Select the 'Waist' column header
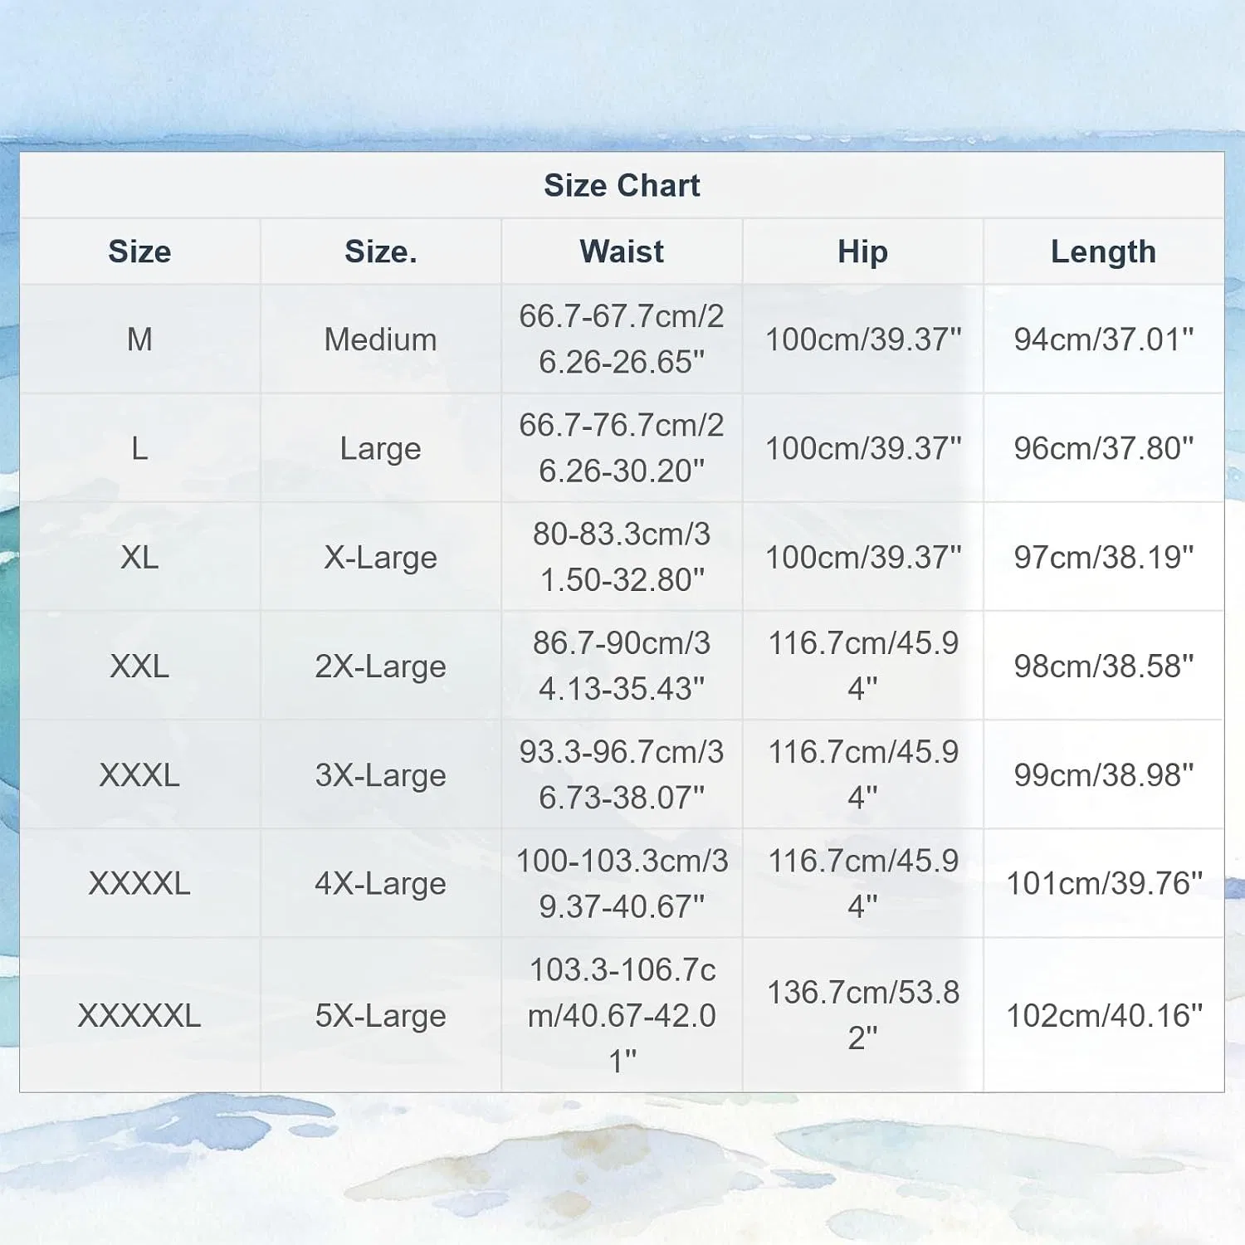Screen dimensions: 1245x1245 point(622,251)
